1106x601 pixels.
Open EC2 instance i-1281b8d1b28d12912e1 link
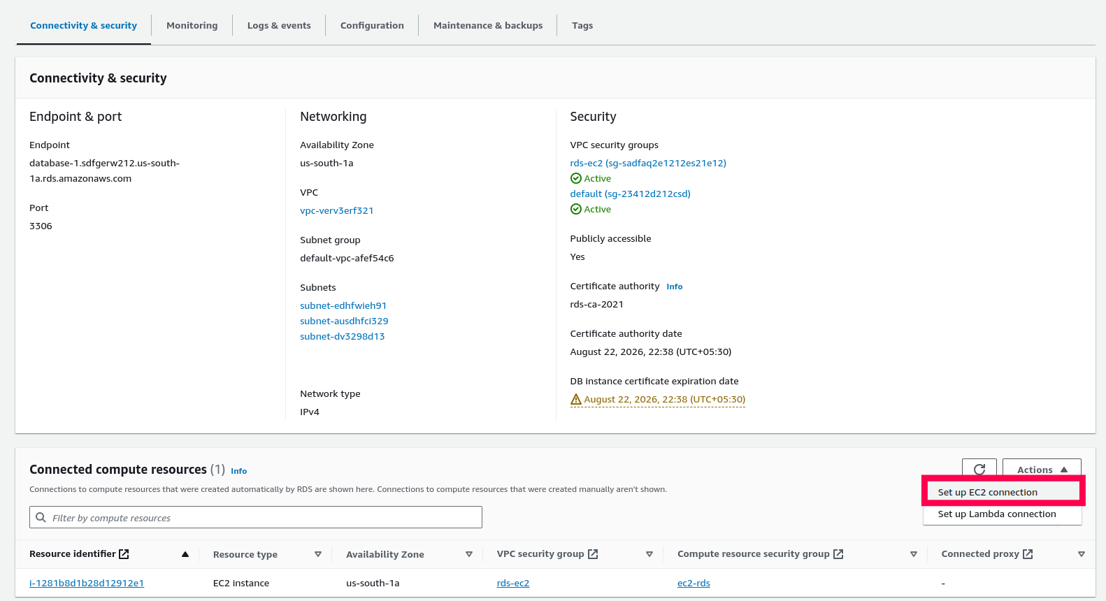[87, 583]
